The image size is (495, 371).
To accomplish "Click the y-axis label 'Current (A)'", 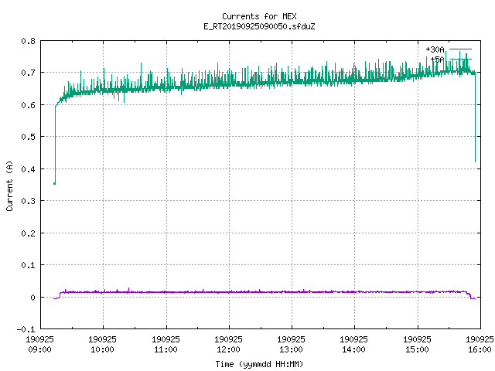I will [9, 185].
